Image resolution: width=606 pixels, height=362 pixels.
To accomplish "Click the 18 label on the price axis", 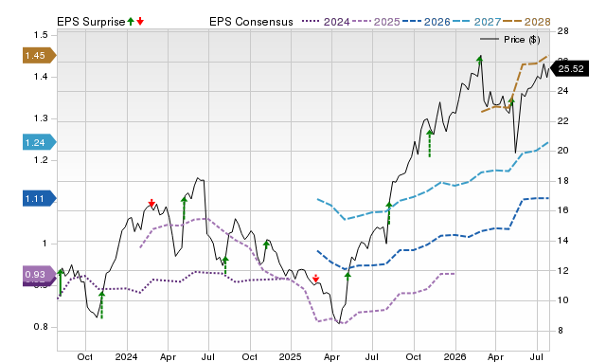I will (x=563, y=181).
